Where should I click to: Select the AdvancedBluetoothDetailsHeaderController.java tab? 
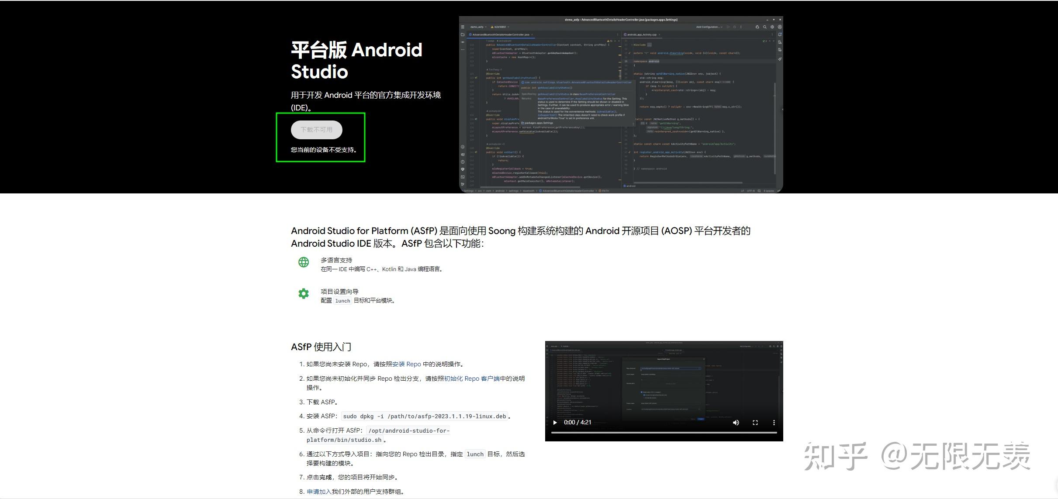tap(499, 34)
